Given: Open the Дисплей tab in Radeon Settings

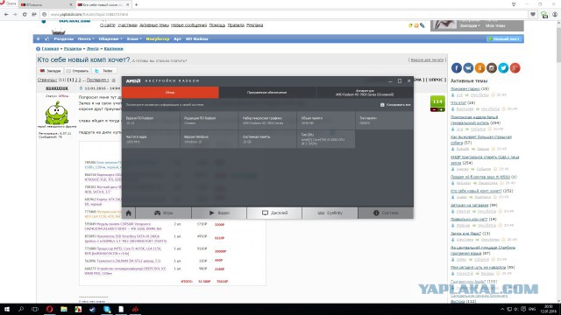Looking at the screenshot, I should click(x=274, y=213).
